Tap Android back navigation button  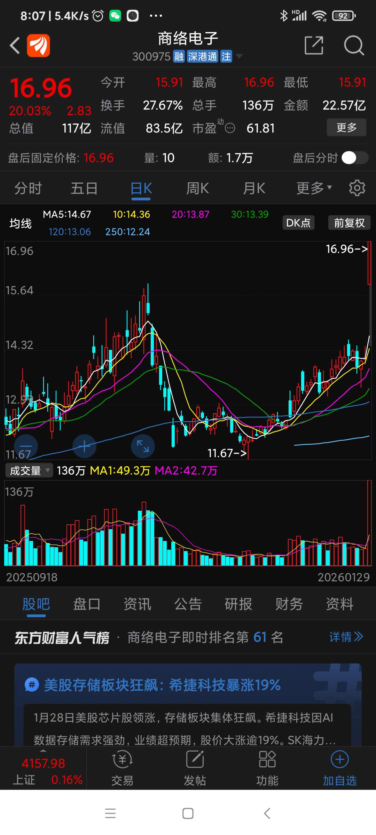(267, 813)
